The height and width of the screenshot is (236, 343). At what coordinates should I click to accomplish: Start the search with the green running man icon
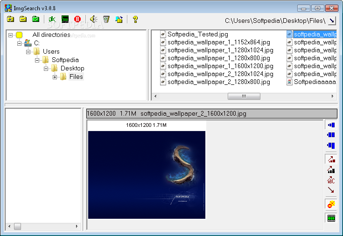pos(52,19)
